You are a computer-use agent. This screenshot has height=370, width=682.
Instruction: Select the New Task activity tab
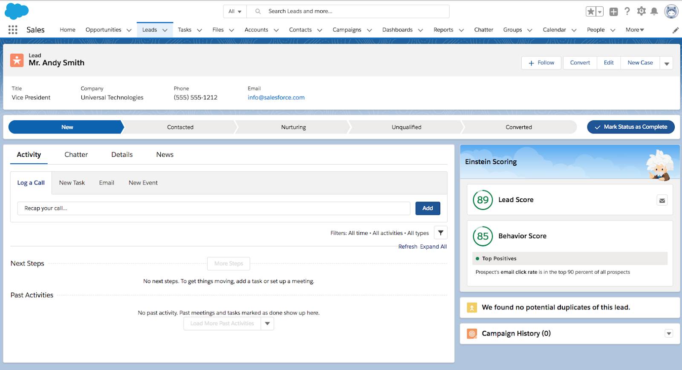point(72,183)
